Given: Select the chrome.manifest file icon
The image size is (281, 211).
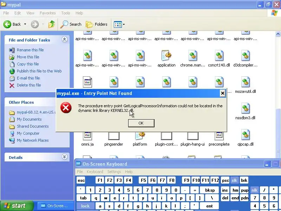Looking at the screenshot, I should tap(192, 56).
